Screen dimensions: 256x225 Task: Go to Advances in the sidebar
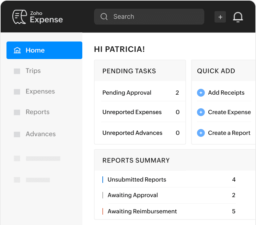pyautogui.click(x=41, y=134)
